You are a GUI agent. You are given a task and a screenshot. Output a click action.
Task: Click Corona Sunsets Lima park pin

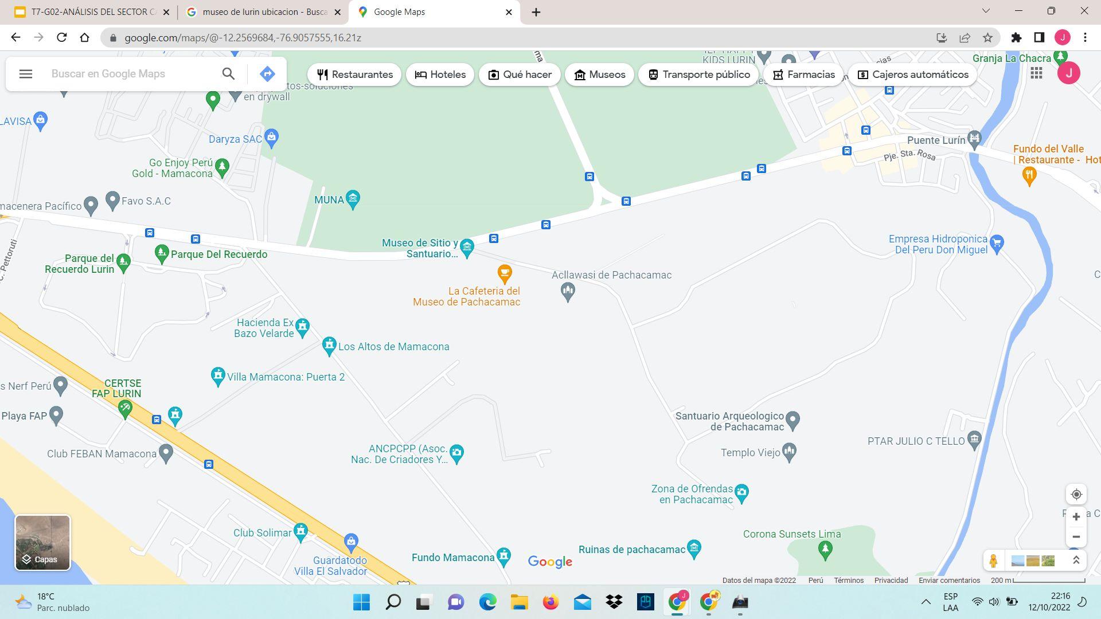click(x=825, y=550)
